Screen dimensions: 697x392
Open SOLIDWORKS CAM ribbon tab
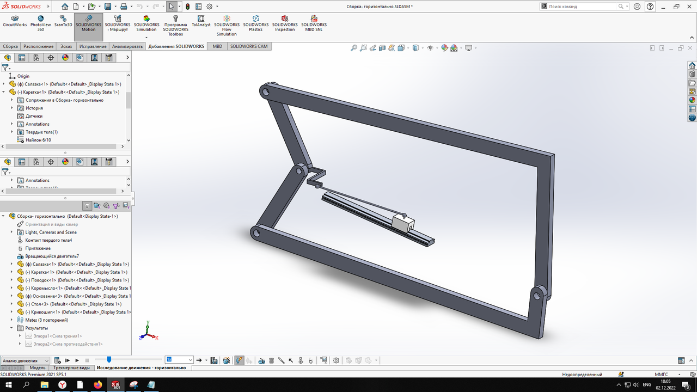pos(249,46)
